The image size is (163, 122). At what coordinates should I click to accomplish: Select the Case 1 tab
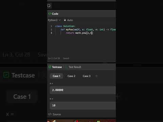click(x=56, y=76)
